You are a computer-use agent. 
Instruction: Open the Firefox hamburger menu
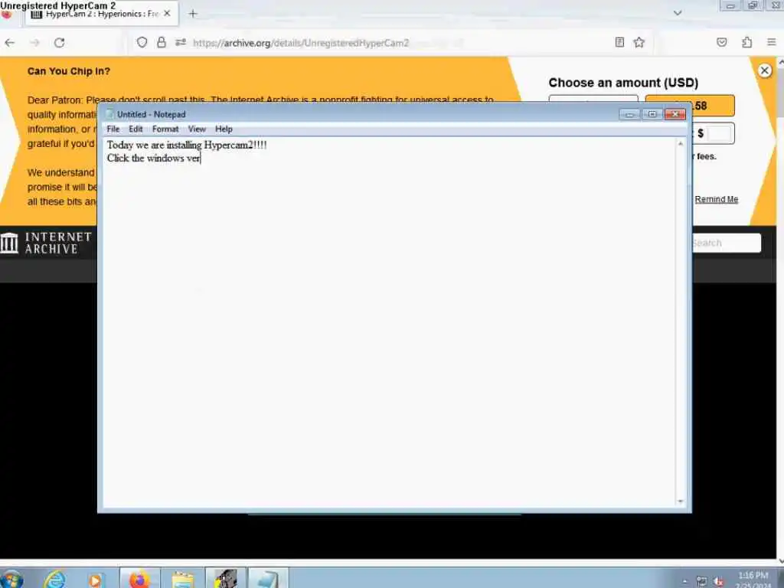click(772, 43)
